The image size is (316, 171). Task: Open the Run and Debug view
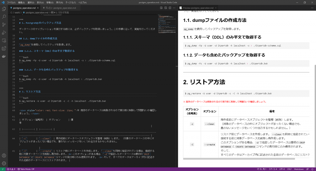(4, 33)
